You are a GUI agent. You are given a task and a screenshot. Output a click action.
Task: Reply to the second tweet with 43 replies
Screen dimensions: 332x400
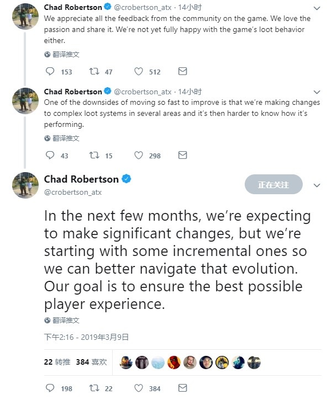tap(50, 156)
